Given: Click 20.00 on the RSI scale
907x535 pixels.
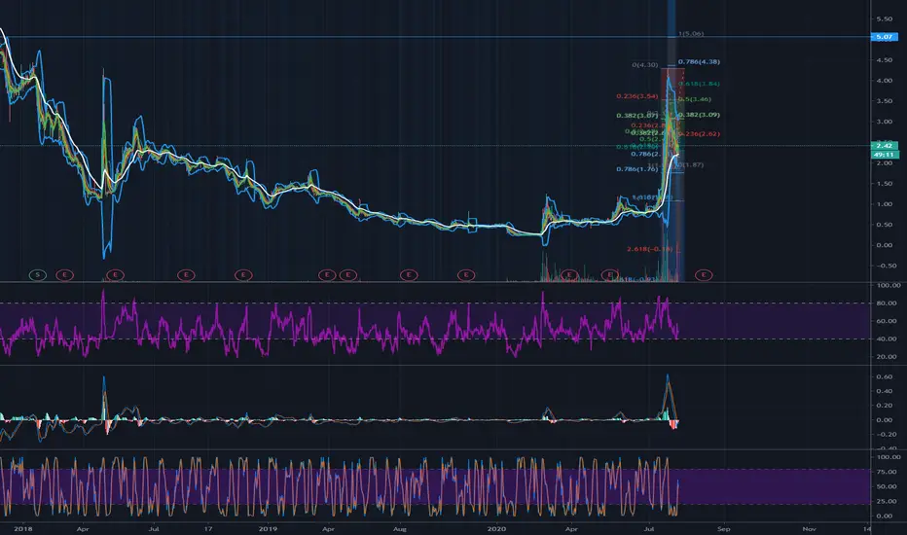Looking at the screenshot, I should (x=887, y=357).
